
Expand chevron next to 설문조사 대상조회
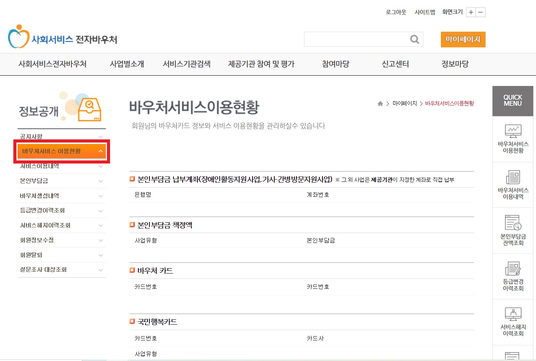tap(100, 270)
